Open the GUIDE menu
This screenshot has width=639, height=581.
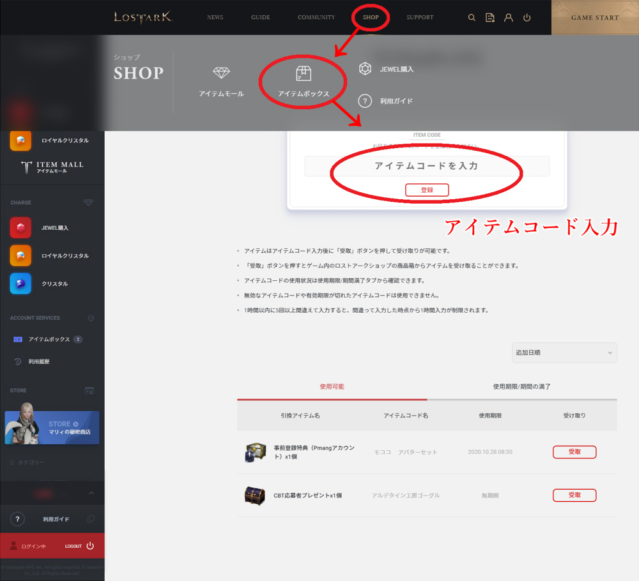tap(261, 17)
